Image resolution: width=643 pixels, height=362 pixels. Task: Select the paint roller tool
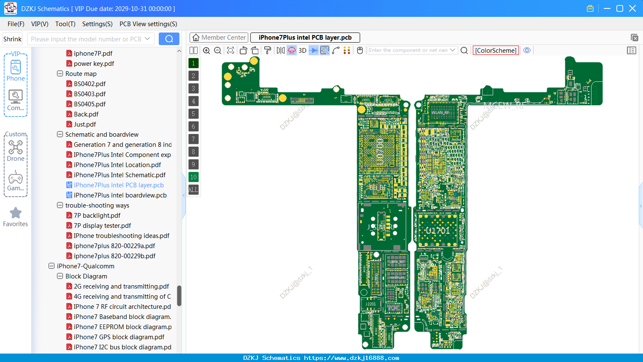click(x=268, y=50)
